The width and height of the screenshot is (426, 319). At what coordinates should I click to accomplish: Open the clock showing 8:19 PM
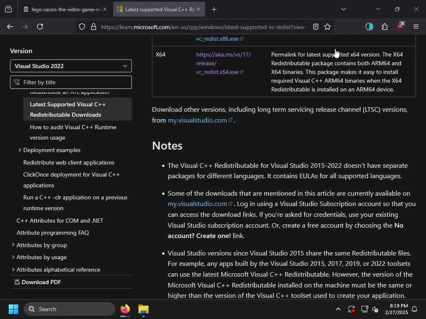coord(396,309)
